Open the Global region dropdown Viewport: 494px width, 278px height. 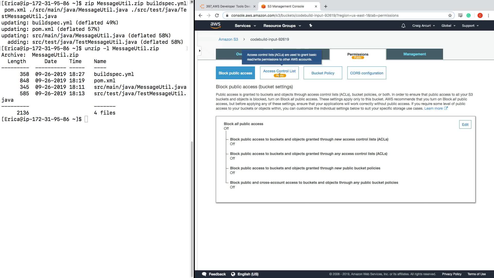(448, 26)
